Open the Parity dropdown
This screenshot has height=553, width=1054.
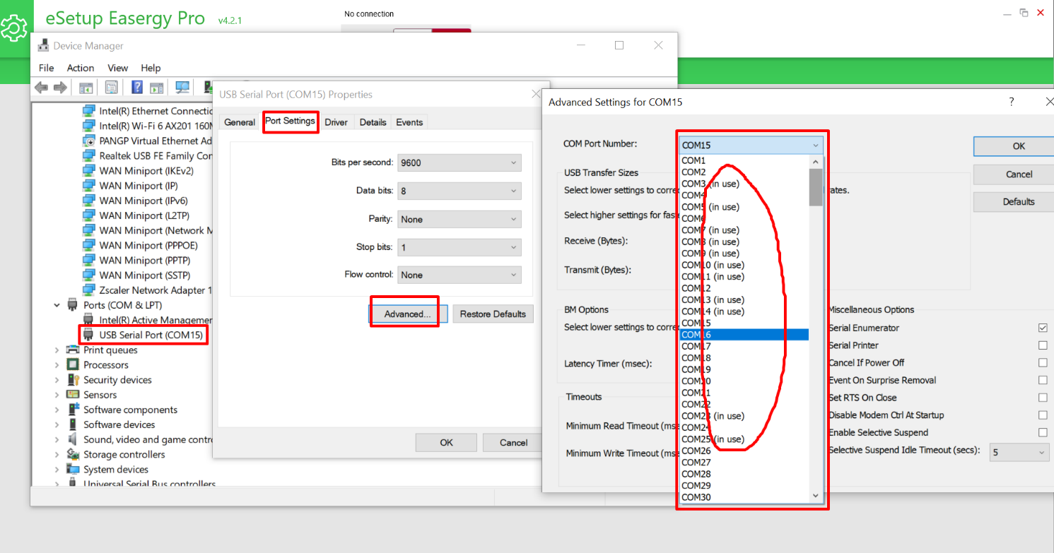(459, 219)
